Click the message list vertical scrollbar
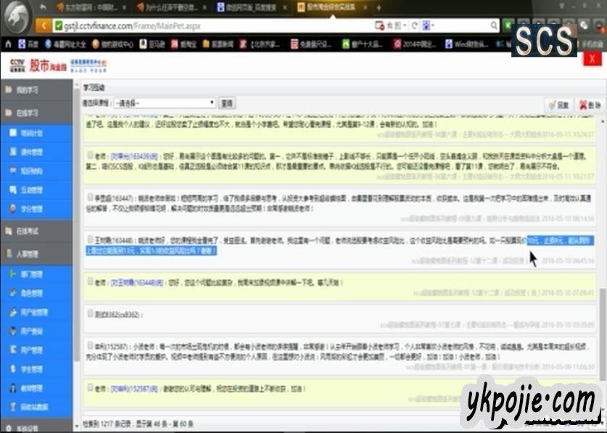 click(x=601, y=305)
